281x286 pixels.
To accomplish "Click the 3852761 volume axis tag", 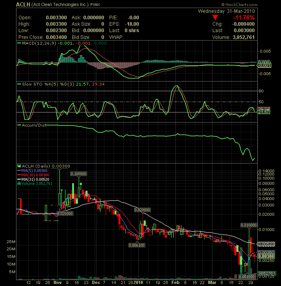I will click(267, 273).
